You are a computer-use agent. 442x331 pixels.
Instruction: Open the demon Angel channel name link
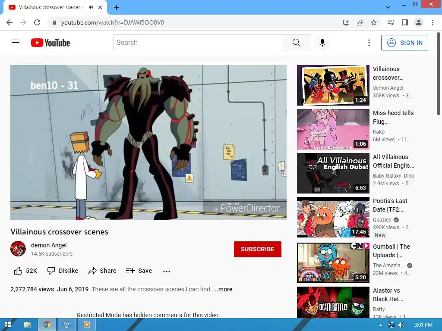49,245
